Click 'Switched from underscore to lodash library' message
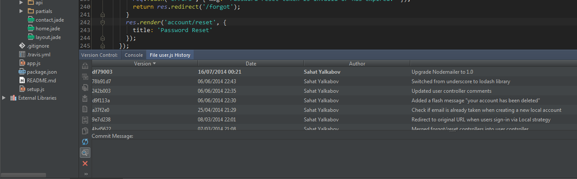The image size is (577, 179). 461,81
